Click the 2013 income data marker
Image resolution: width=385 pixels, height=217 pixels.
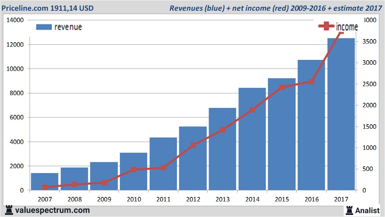pos(223,130)
